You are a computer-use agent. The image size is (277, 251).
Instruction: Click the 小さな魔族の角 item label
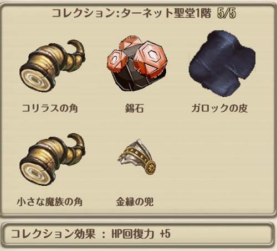tap(49, 202)
